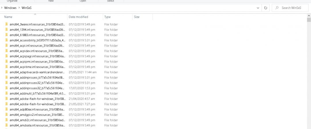Click the folder icon for amd64_3ware.inf.resources
Image resolution: width=311 pixels, height=129 pixels.
point(6,24)
